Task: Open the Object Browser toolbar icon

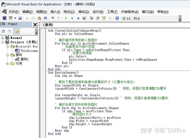Action: pos(104,18)
